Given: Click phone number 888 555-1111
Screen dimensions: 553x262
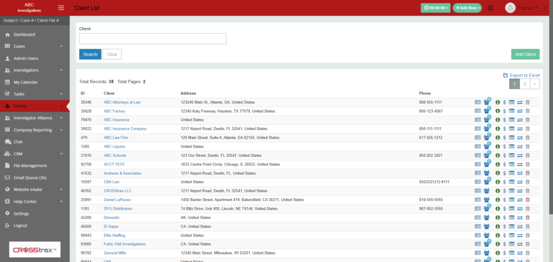Looking at the screenshot, I should click(430, 102).
